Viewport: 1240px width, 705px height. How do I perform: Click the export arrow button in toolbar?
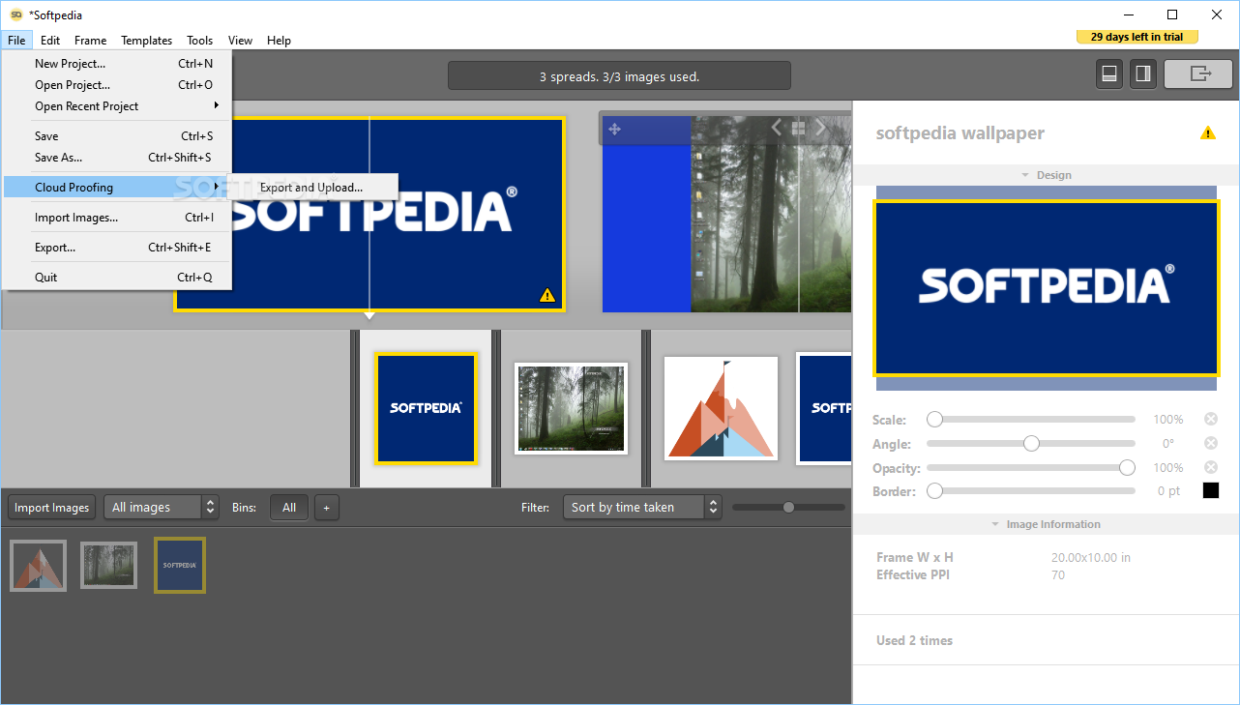[x=1198, y=73]
